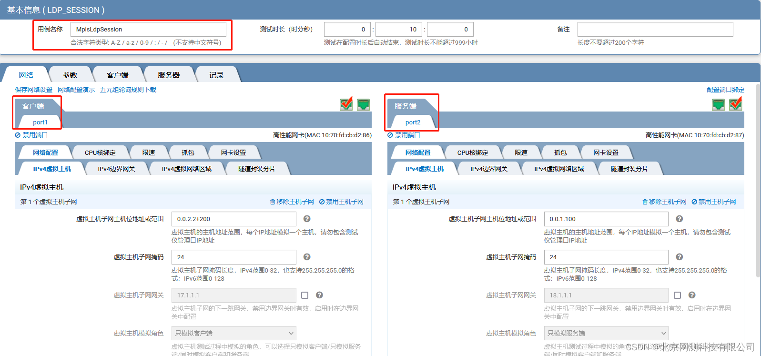The height and width of the screenshot is (356, 761).
Task: Open client 隧道封装分片 tab
Action: pos(257,169)
